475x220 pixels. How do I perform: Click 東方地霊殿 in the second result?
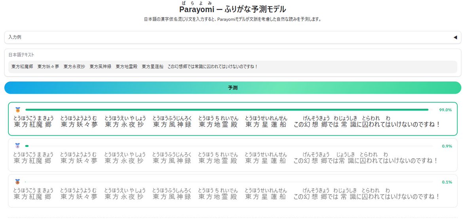(218, 158)
